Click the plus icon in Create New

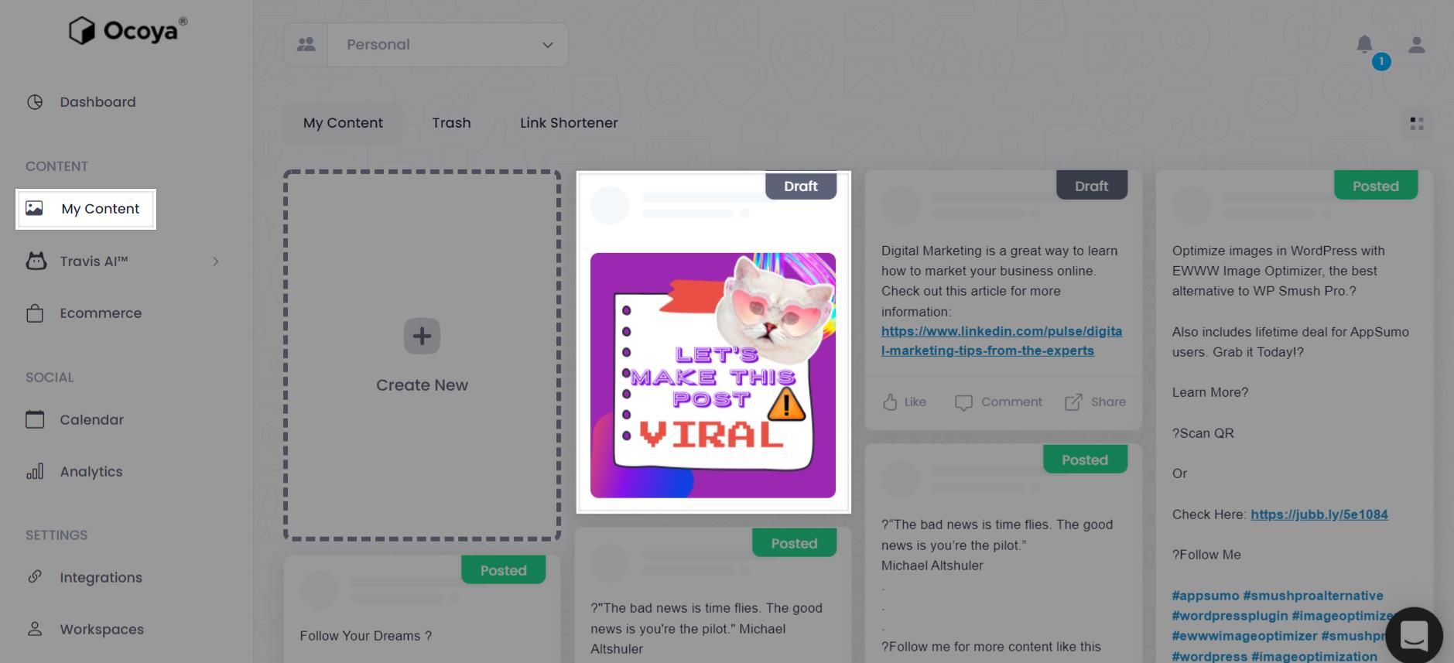[x=422, y=336]
